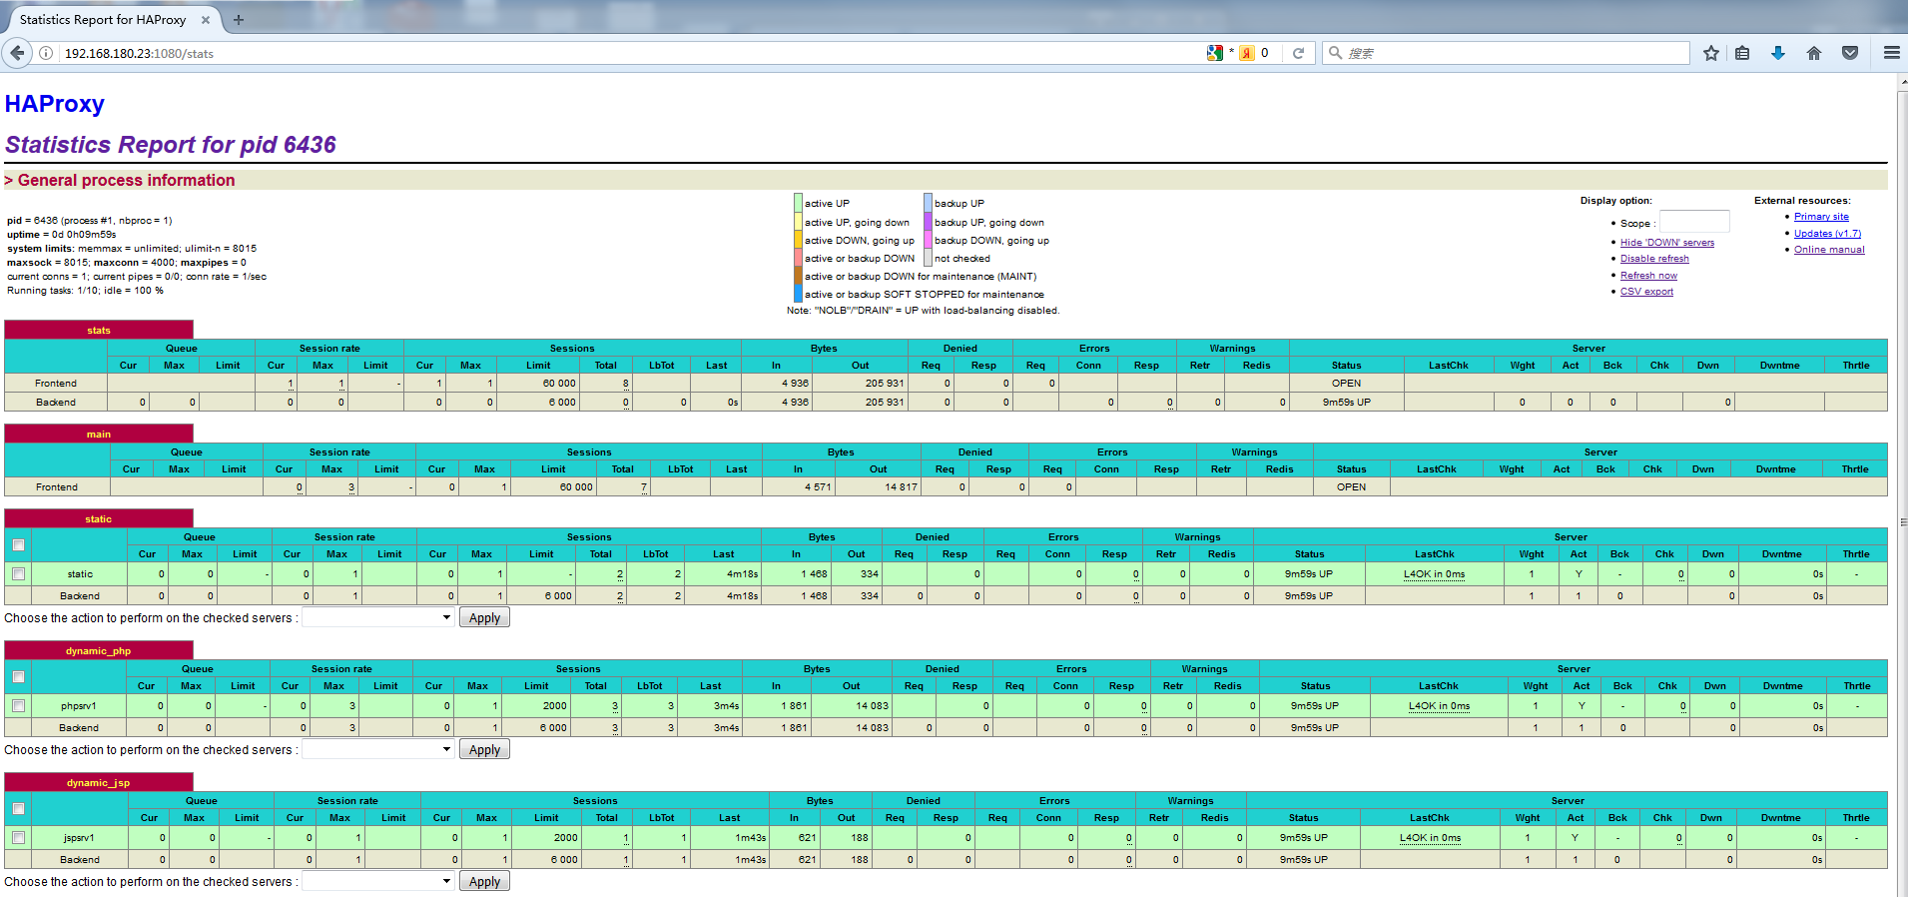Click the colorful extension icon in address bar
The image size is (1908, 897).
[1215, 53]
